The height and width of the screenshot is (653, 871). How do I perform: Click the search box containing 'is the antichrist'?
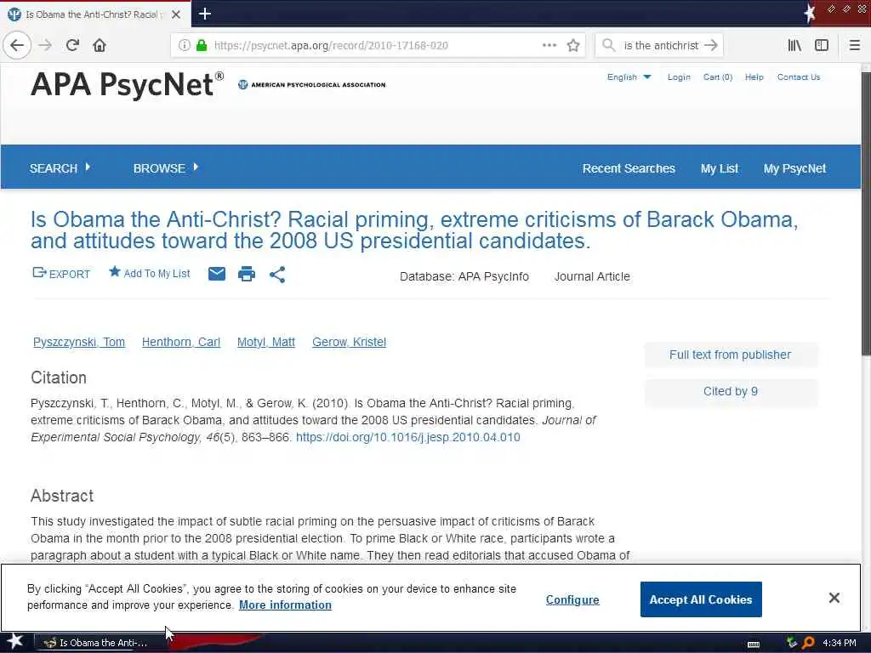659,46
